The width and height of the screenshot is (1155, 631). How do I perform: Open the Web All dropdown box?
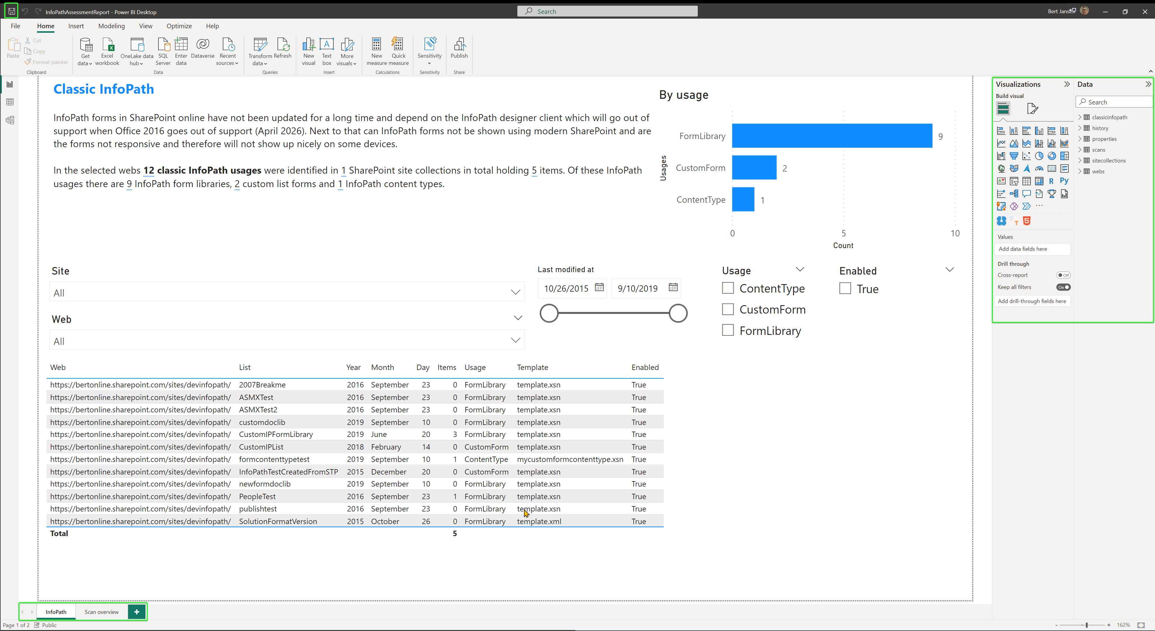[287, 340]
